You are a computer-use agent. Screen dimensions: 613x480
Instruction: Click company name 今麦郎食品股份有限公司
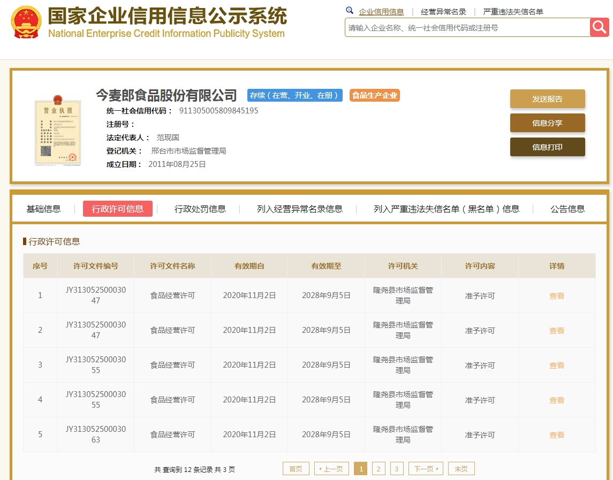(x=167, y=95)
